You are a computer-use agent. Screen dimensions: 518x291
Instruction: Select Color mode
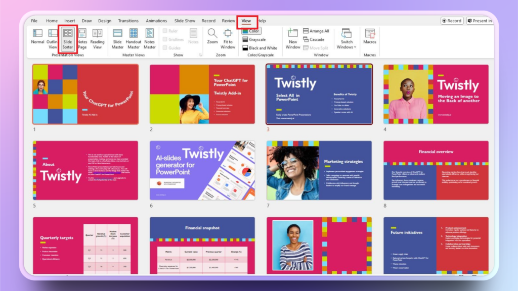click(251, 31)
